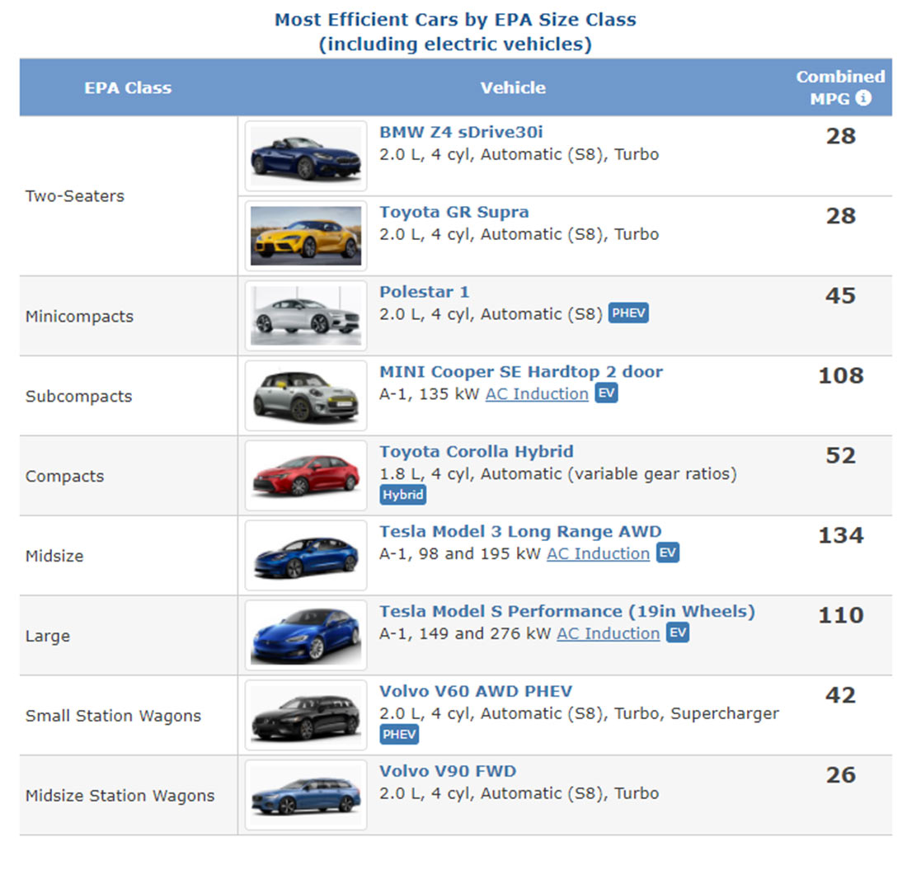907x870 pixels.
Task: Click the EV badge on Tesla Model S
Action: (x=677, y=633)
